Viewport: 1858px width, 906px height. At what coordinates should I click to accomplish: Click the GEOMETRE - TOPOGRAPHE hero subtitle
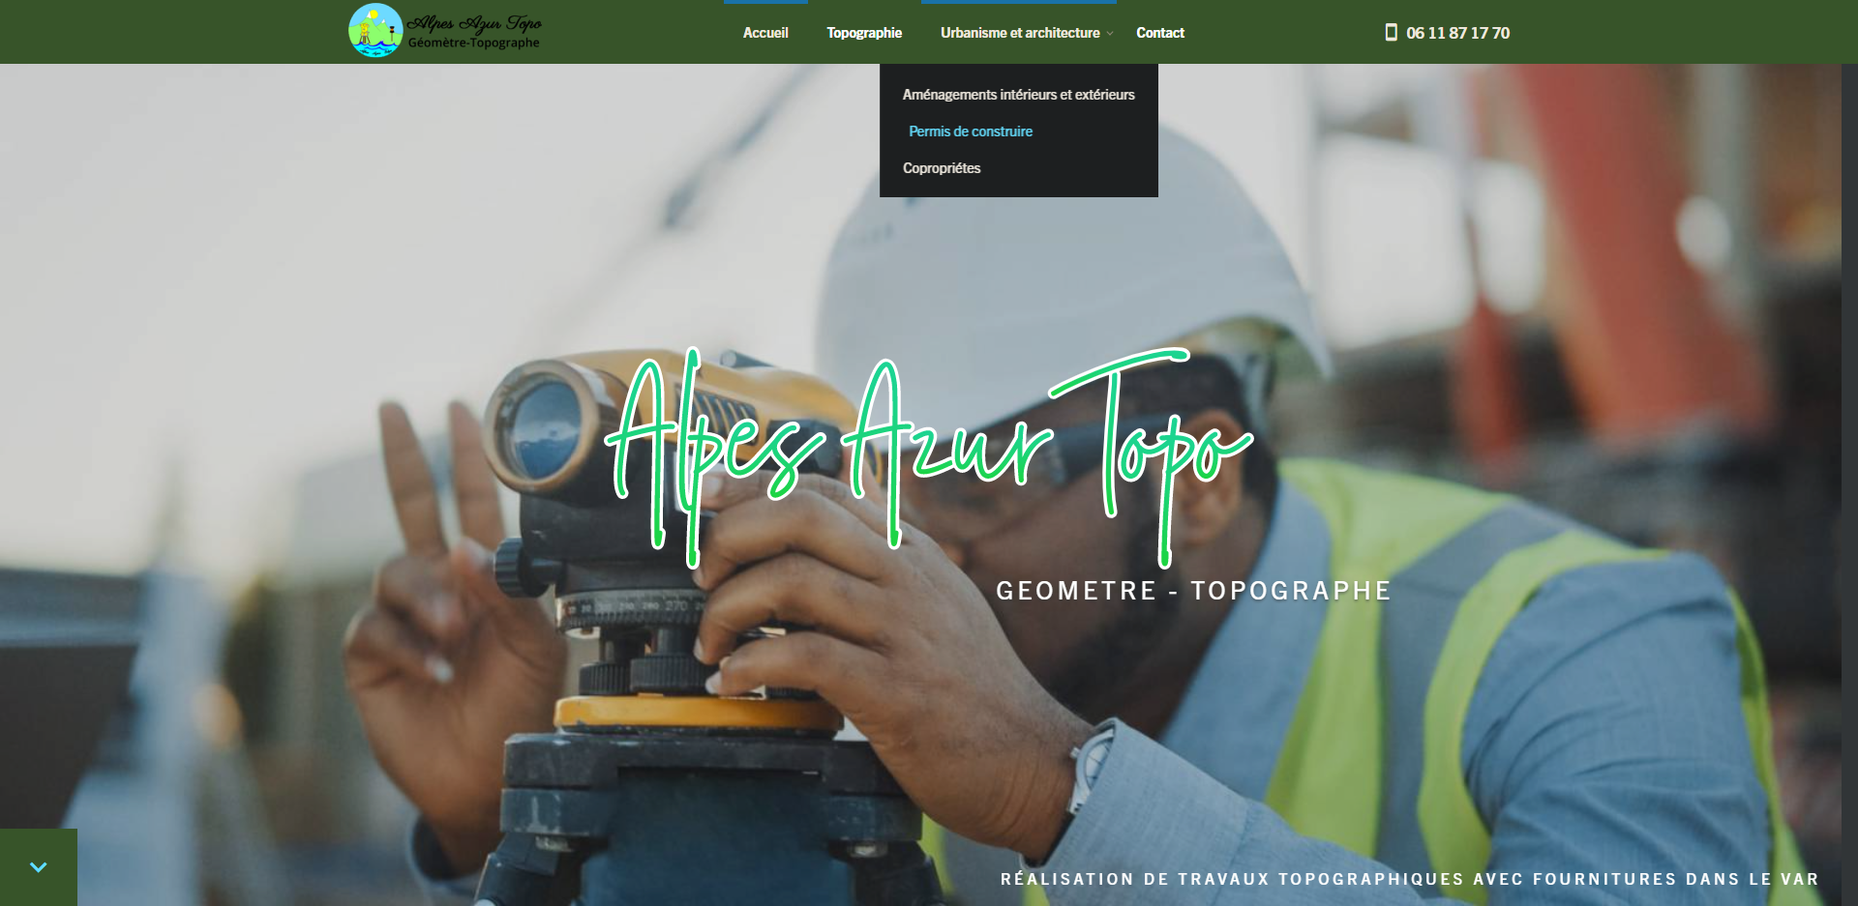coord(1193,591)
